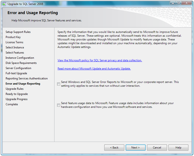The image size is (194, 156).
Task: Open the SQL Server privacy and data collection policy link
Action: [x=100, y=61]
